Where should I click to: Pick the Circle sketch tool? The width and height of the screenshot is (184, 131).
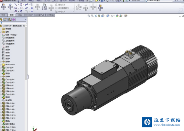pos(21,5)
